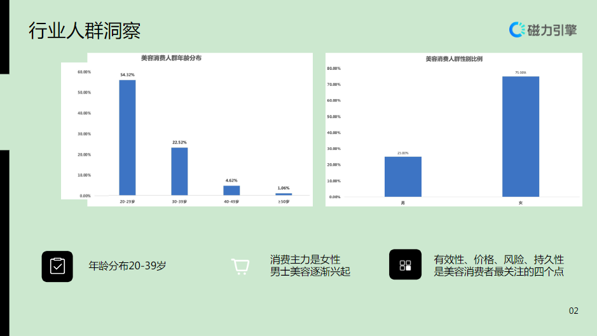Click the 75.00% data label
Screen dimensions: 597x336
point(520,72)
